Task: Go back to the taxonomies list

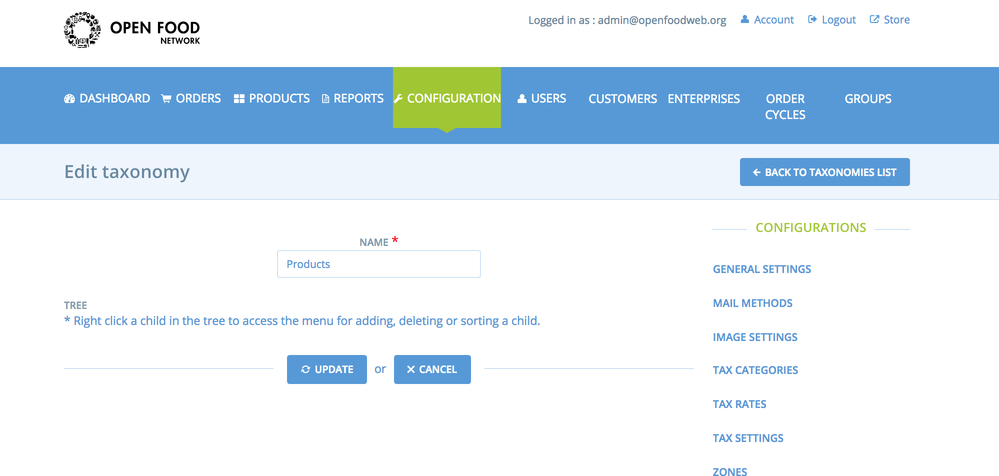Action: point(824,171)
